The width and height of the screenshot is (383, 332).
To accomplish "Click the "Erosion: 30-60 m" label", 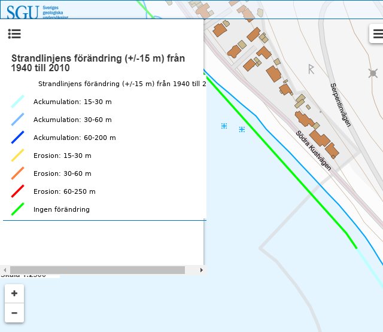I will point(62,173).
